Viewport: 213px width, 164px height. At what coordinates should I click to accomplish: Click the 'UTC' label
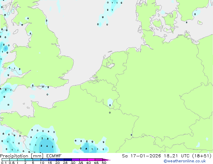pos(185,156)
